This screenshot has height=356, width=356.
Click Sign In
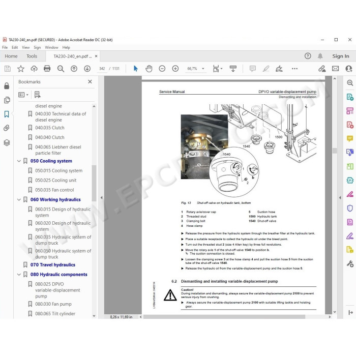coord(341,56)
